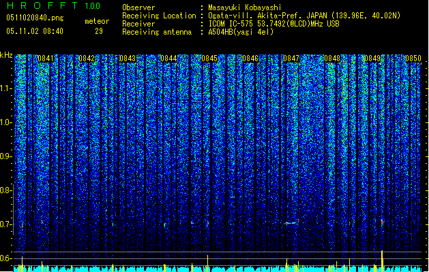This screenshot has height=272, width=429.
Task: Click the 0848 time marker
Action: click(x=332, y=58)
